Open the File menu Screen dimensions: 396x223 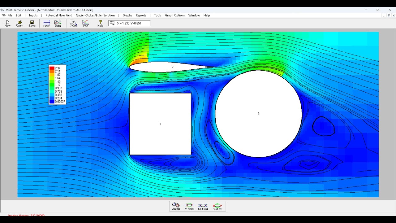[x=10, y=15]
